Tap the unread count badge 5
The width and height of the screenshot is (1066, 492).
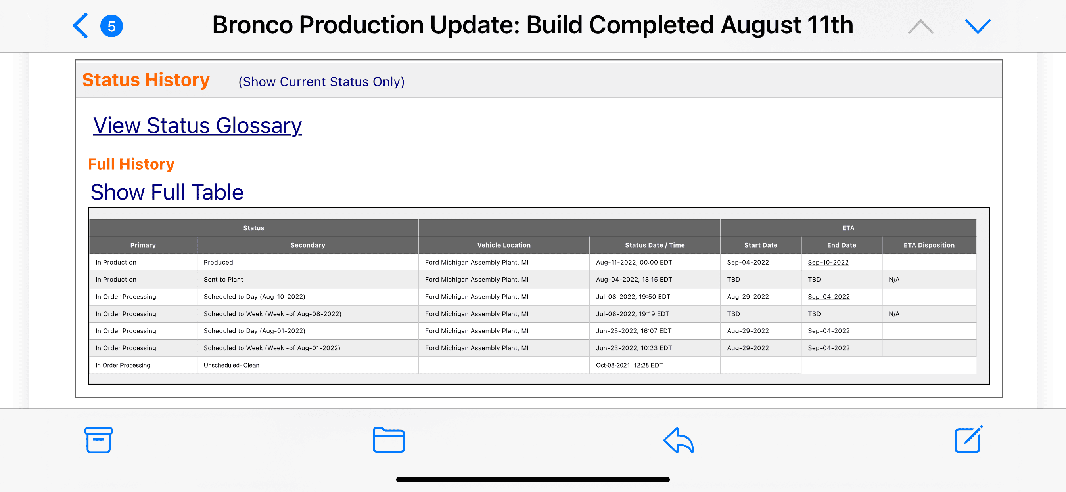click(x=111, y=26)
